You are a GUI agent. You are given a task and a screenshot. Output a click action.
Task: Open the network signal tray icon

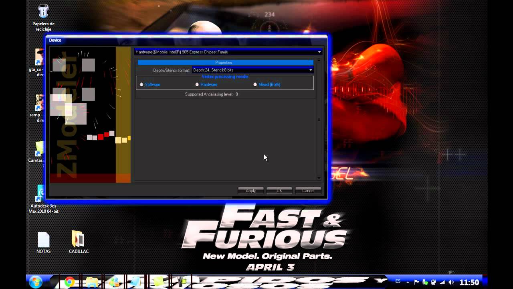pos(443,282)
